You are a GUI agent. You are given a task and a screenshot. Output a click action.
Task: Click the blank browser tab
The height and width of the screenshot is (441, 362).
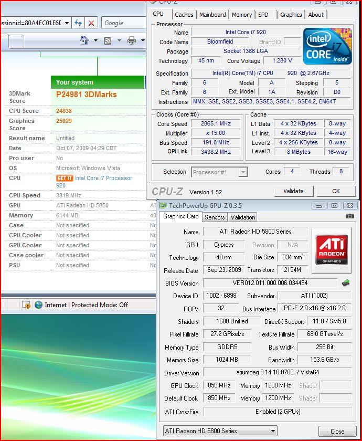tap(16, 41)
